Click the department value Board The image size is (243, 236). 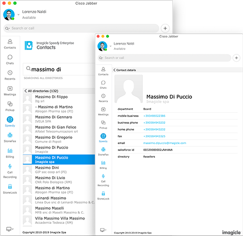[x=147, y=109]
